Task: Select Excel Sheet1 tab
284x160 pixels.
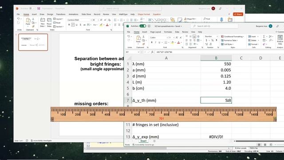Action: pyautogui.click(x=143, y=141)
